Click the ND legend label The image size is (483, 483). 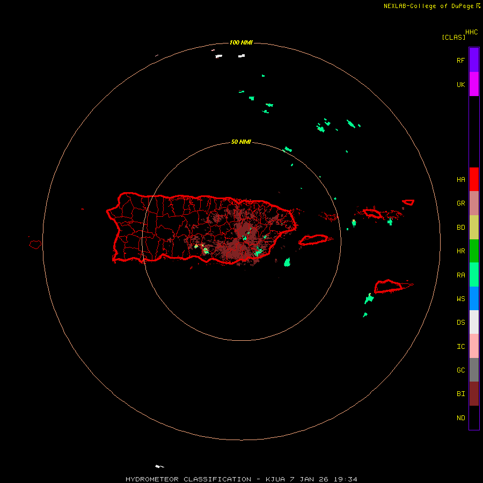pyautogui.click(x=460, y=418)
